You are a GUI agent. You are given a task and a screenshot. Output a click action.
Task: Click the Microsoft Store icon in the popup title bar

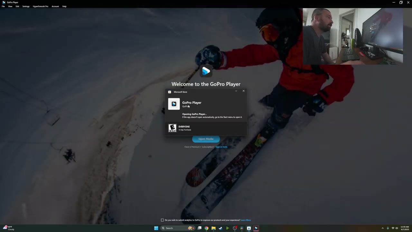click(x=170, y=92)
